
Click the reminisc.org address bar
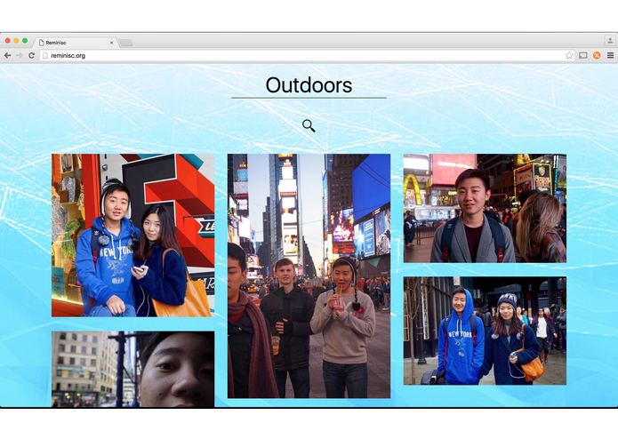coord(307,55)
